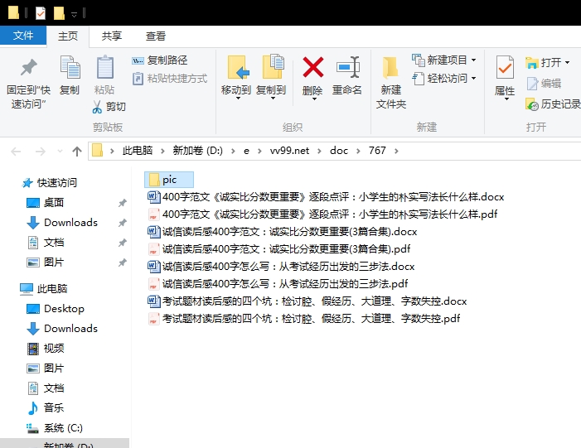The height and width of the screenshot is (448, 581).
Task: Open 视频 in the navigation pane
Action: click(46, 349)
